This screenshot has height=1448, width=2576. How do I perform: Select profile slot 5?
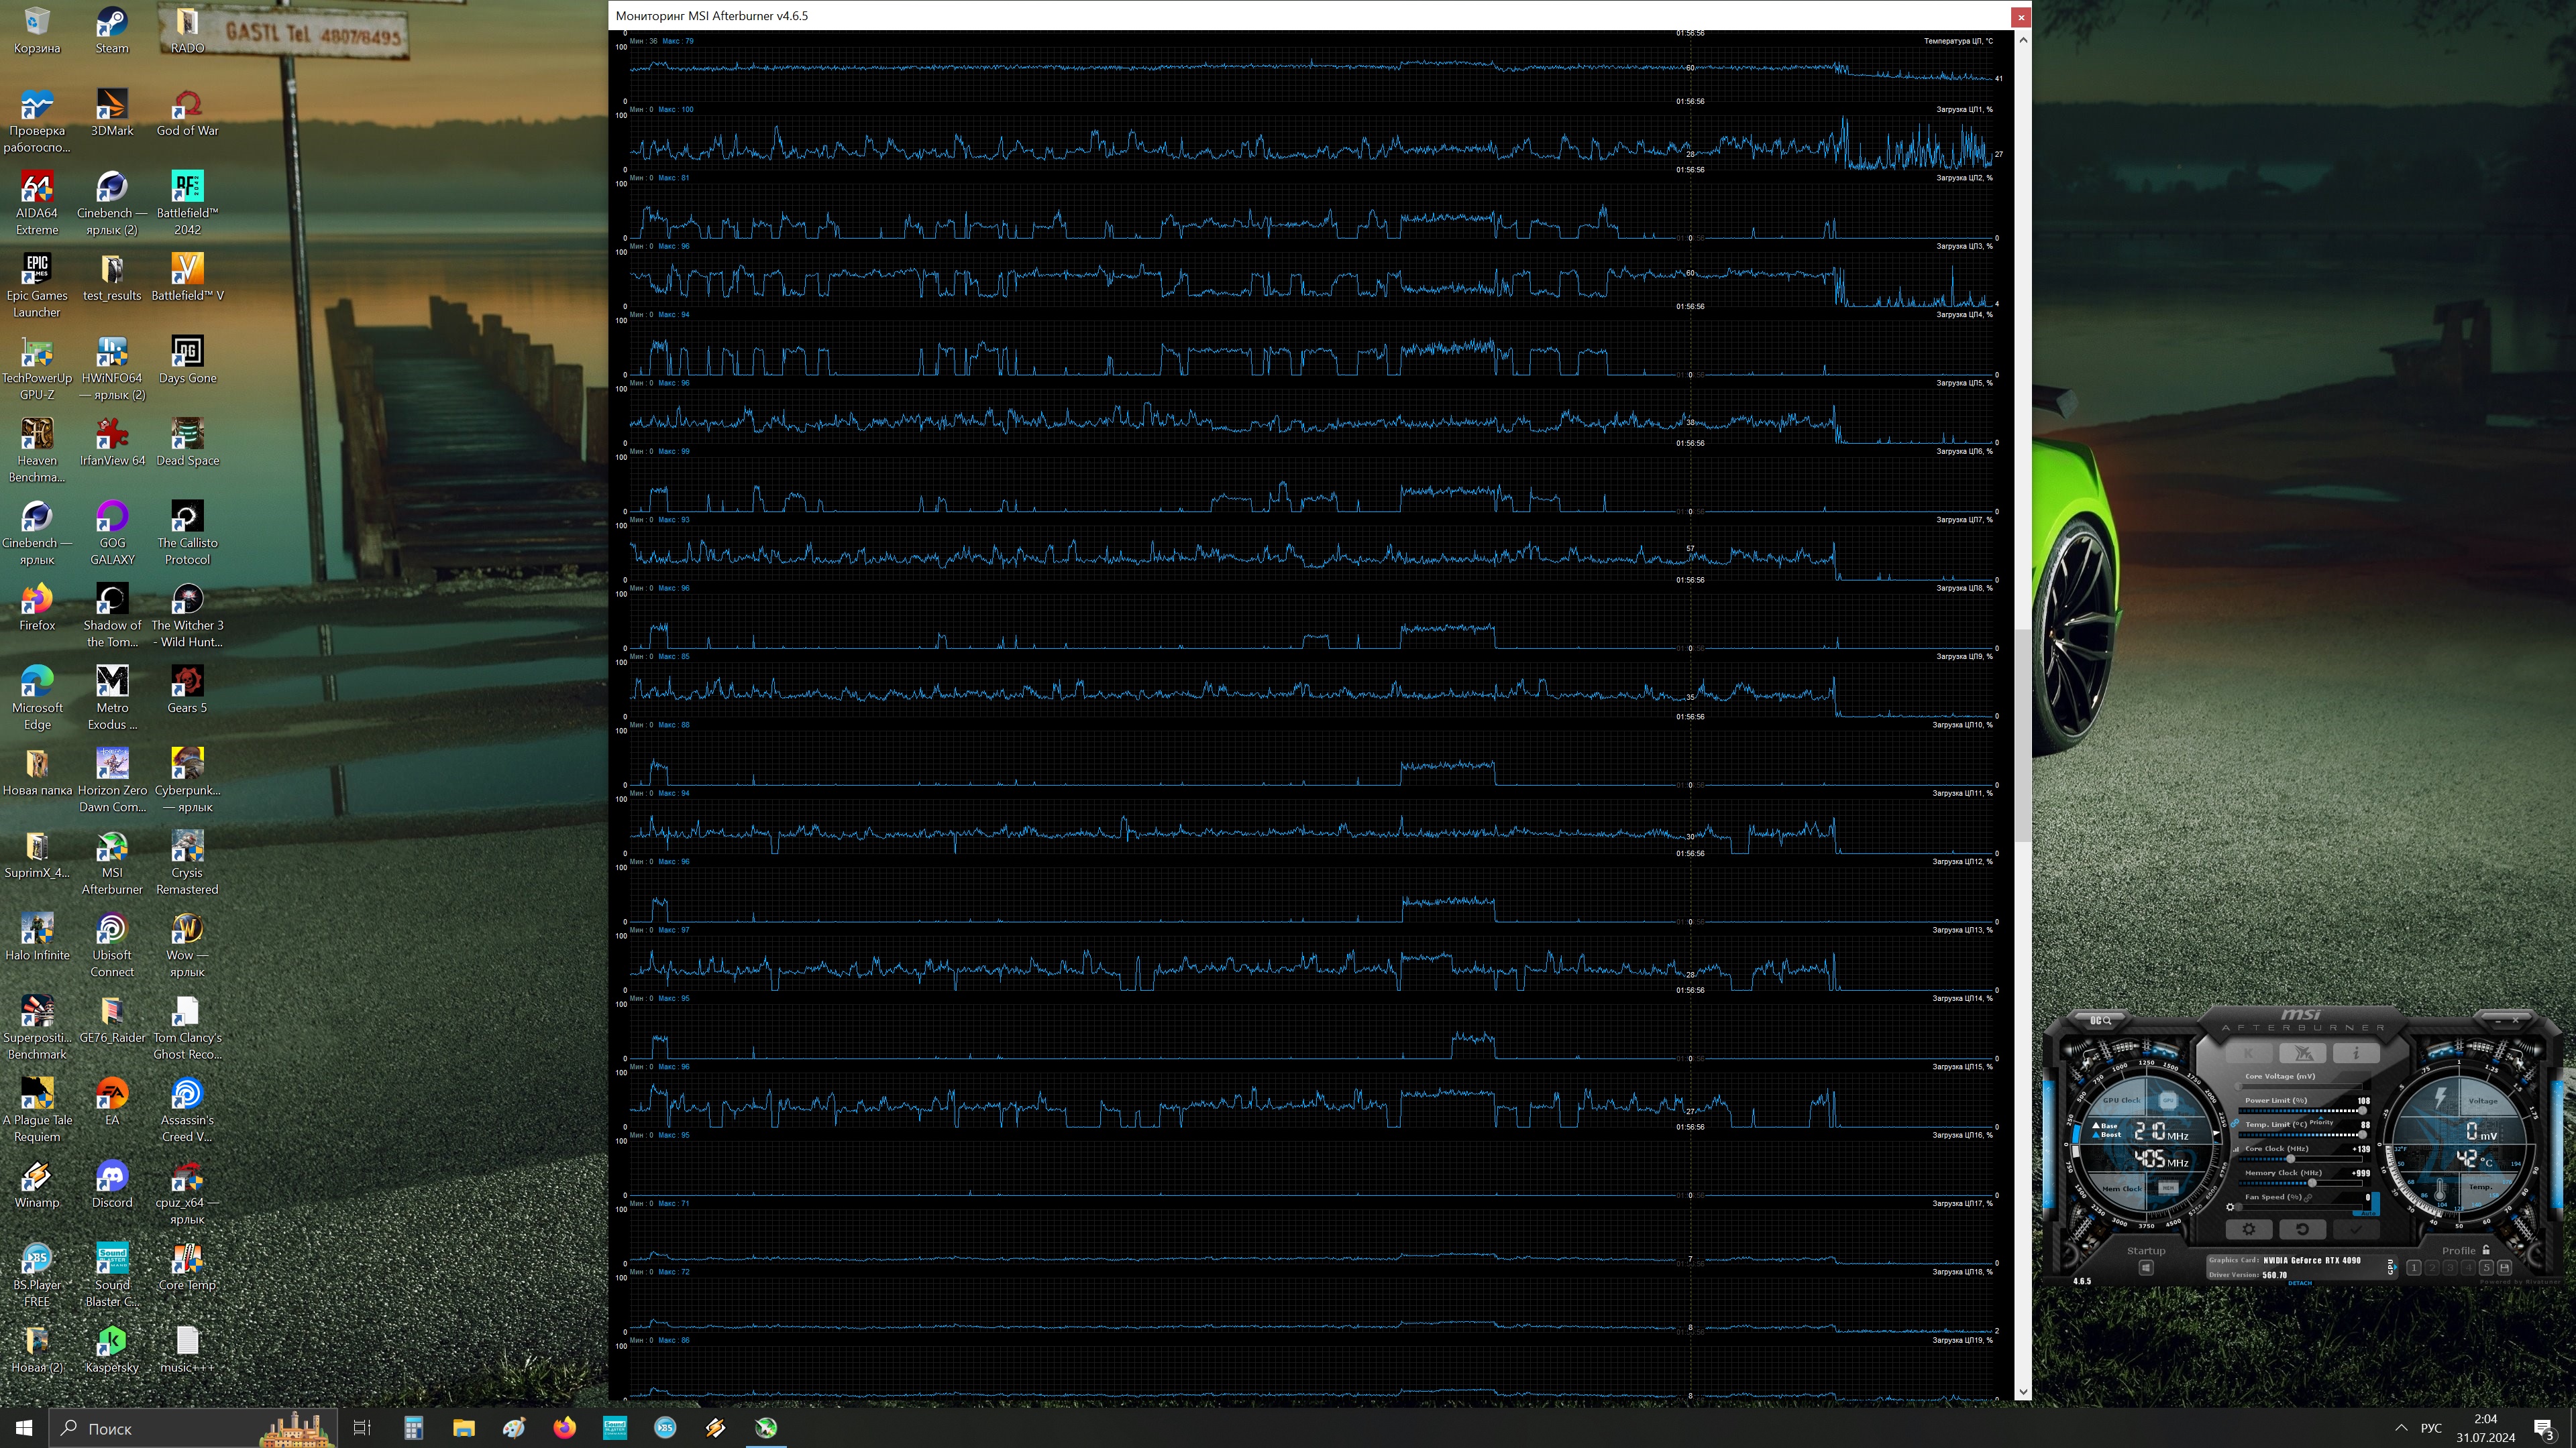2486,1268
